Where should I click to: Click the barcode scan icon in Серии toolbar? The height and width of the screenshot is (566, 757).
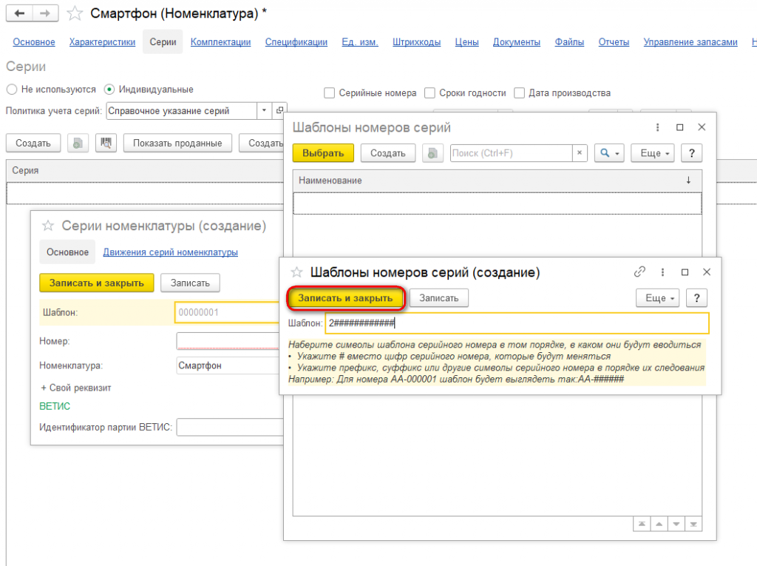click(x=106, y=143)
